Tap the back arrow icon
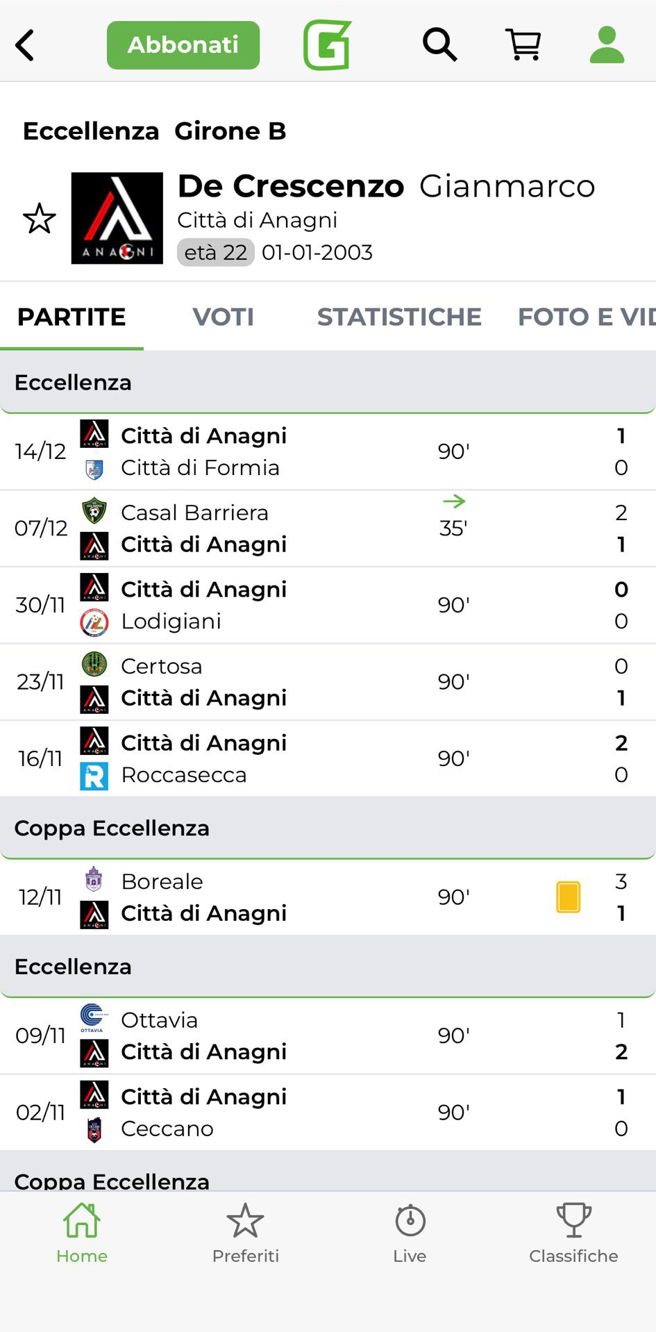The height and width of the screenshot is (1332, 656). click(26, 46)
